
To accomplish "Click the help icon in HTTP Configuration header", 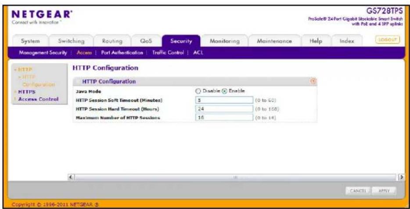I will pyautogui.click(x=313, y=81).
